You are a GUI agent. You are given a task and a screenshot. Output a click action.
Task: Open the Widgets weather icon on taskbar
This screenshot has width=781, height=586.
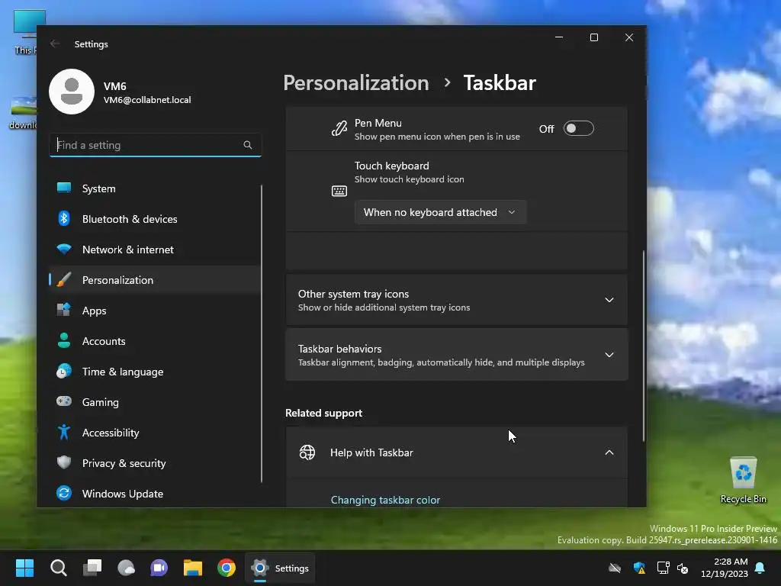126,568
